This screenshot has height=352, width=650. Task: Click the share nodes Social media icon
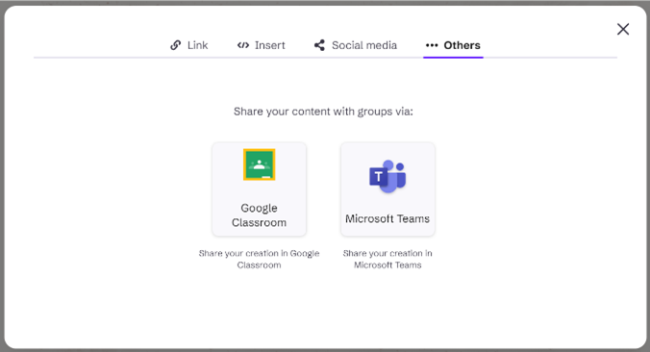[x=319, y=45]
